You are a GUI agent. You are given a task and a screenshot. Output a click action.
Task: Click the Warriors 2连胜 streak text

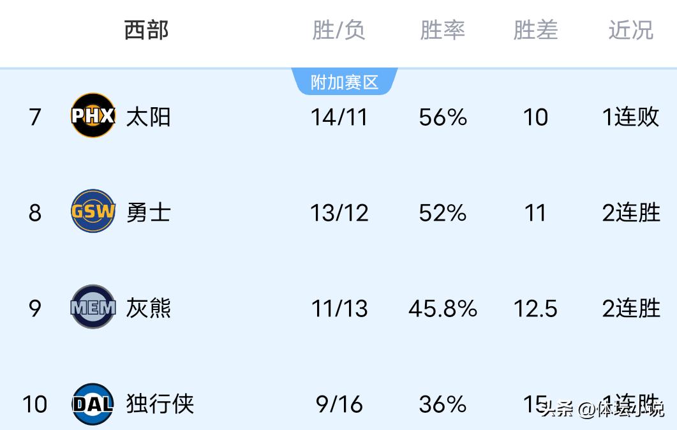pyautogui.click(x=630, y=212)
